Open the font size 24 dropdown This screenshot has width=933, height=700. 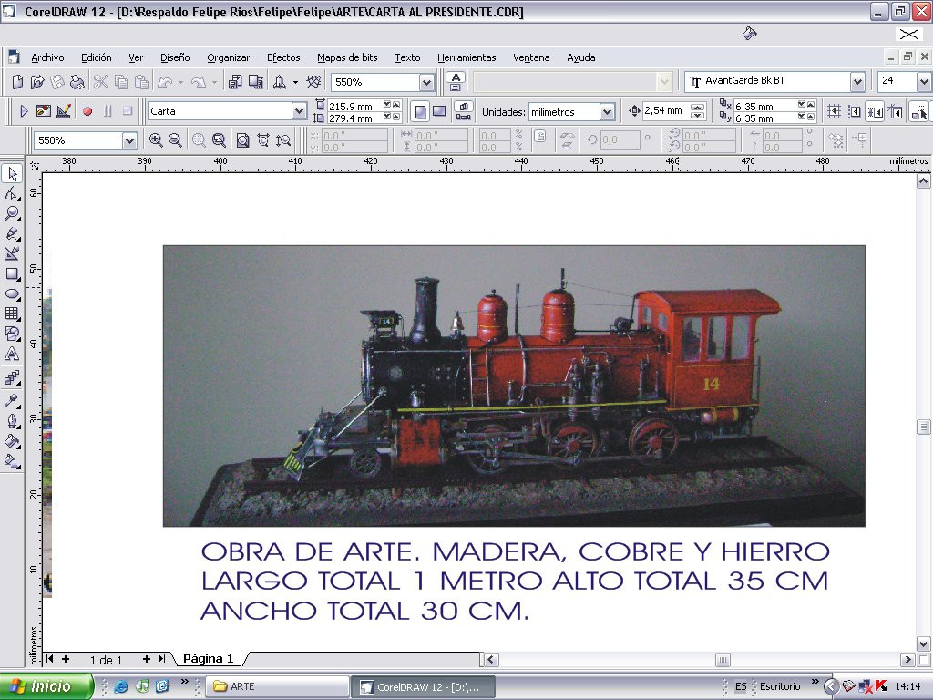pyautogui.click(x=924, y=81)
